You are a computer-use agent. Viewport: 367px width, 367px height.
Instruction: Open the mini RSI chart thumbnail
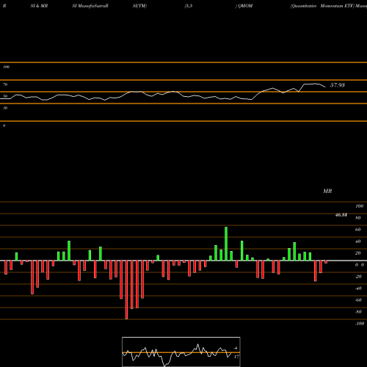(x=181, y=352)
